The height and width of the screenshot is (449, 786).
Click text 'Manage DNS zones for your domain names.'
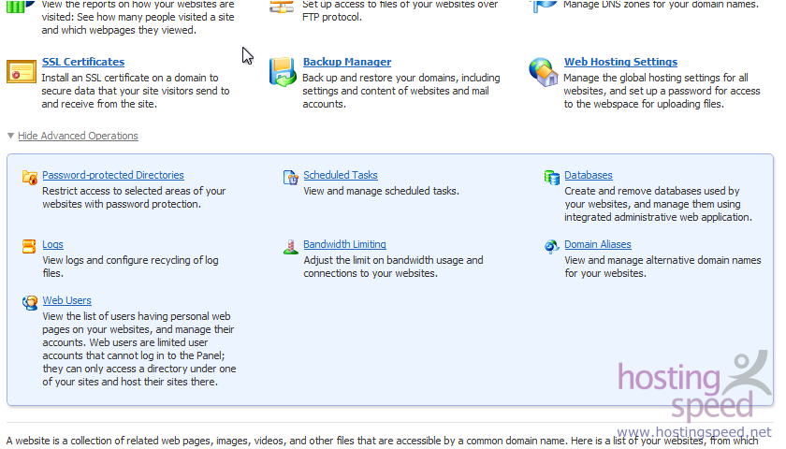pos(661,5)
